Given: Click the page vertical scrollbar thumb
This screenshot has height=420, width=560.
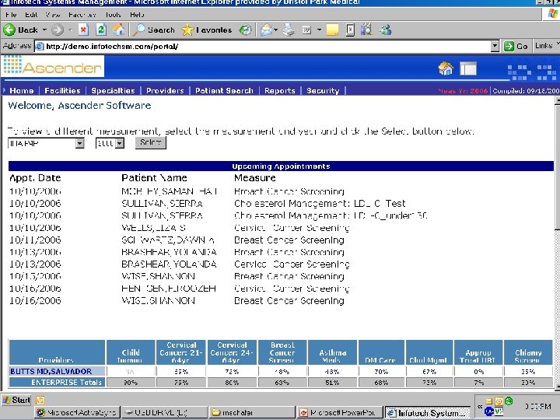Looking at the screenshot, I should (x=557, y=166).
